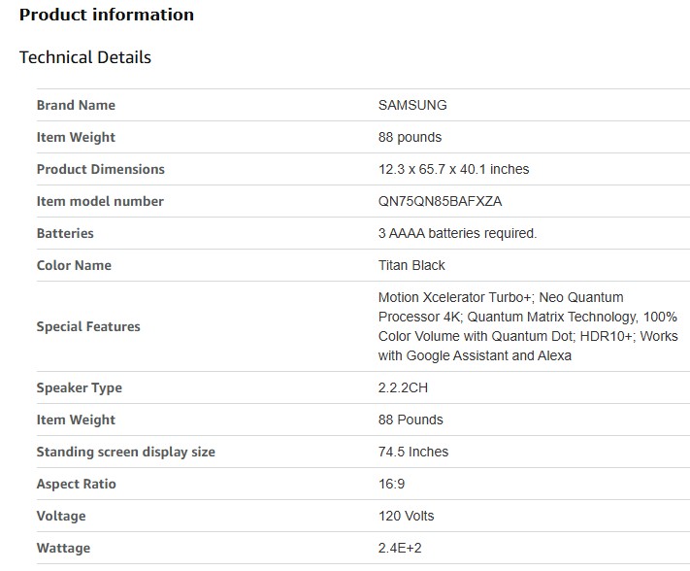
Task: Click the Product Dimensions label
Action: click(101, 169)
